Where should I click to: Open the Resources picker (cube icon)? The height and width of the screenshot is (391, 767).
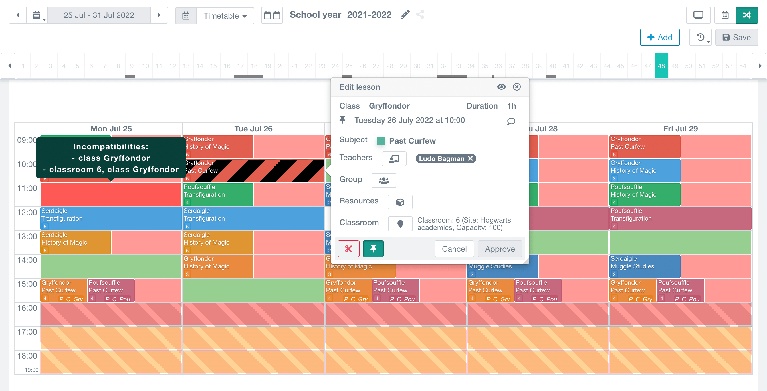(x=400, y=202)
